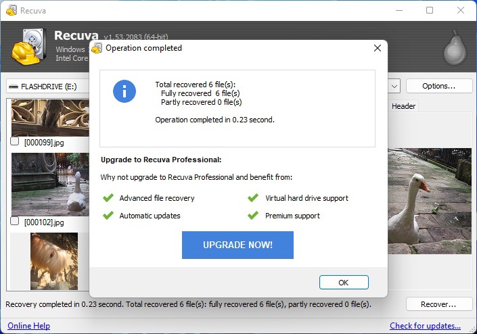Click the "Advanced file recovery" feature text
Screen dimensions: 477x334
point(157,198)
